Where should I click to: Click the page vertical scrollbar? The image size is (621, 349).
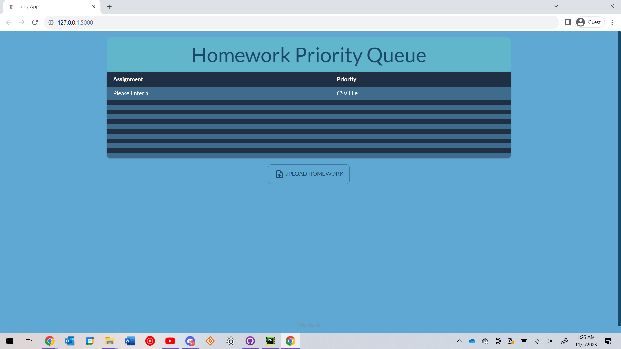[619, 178]
